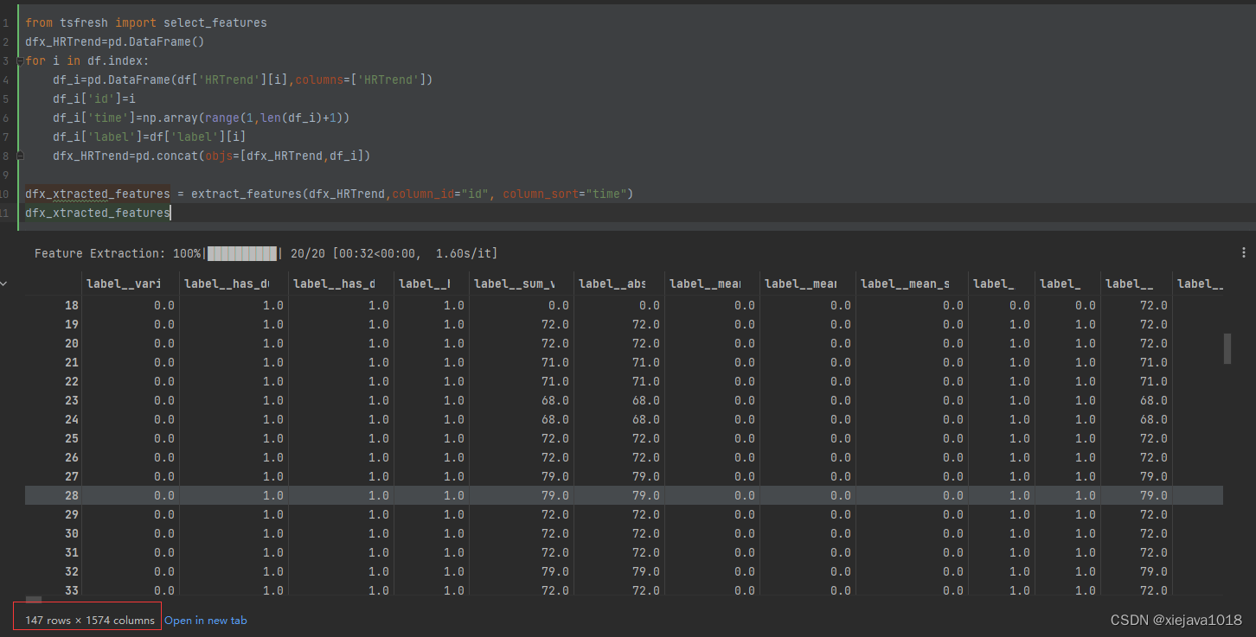Select row index 32 in the table
The height and width of the screenshot is (637, 1256).
coord(72,571)
